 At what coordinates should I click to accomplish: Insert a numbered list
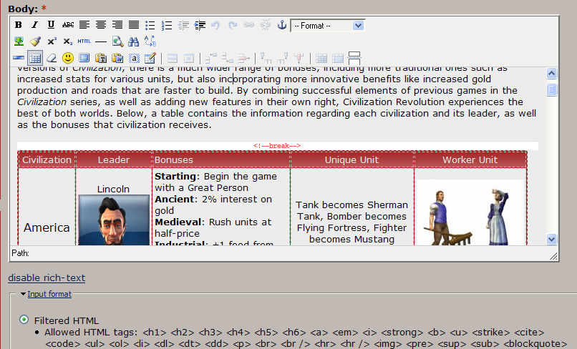coord(167,25)
